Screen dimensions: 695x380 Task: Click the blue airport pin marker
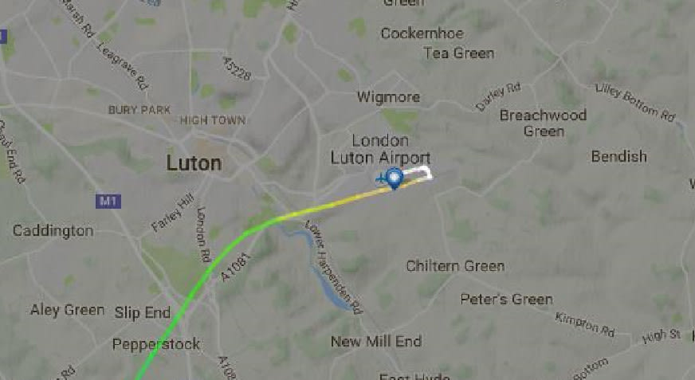(394, 178)
